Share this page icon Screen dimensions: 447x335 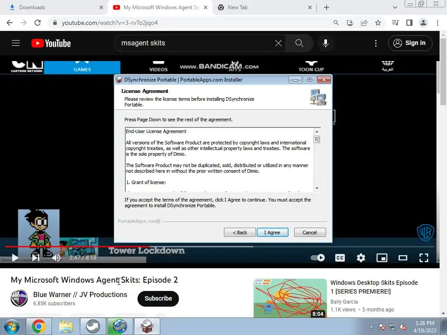point(364,23)
